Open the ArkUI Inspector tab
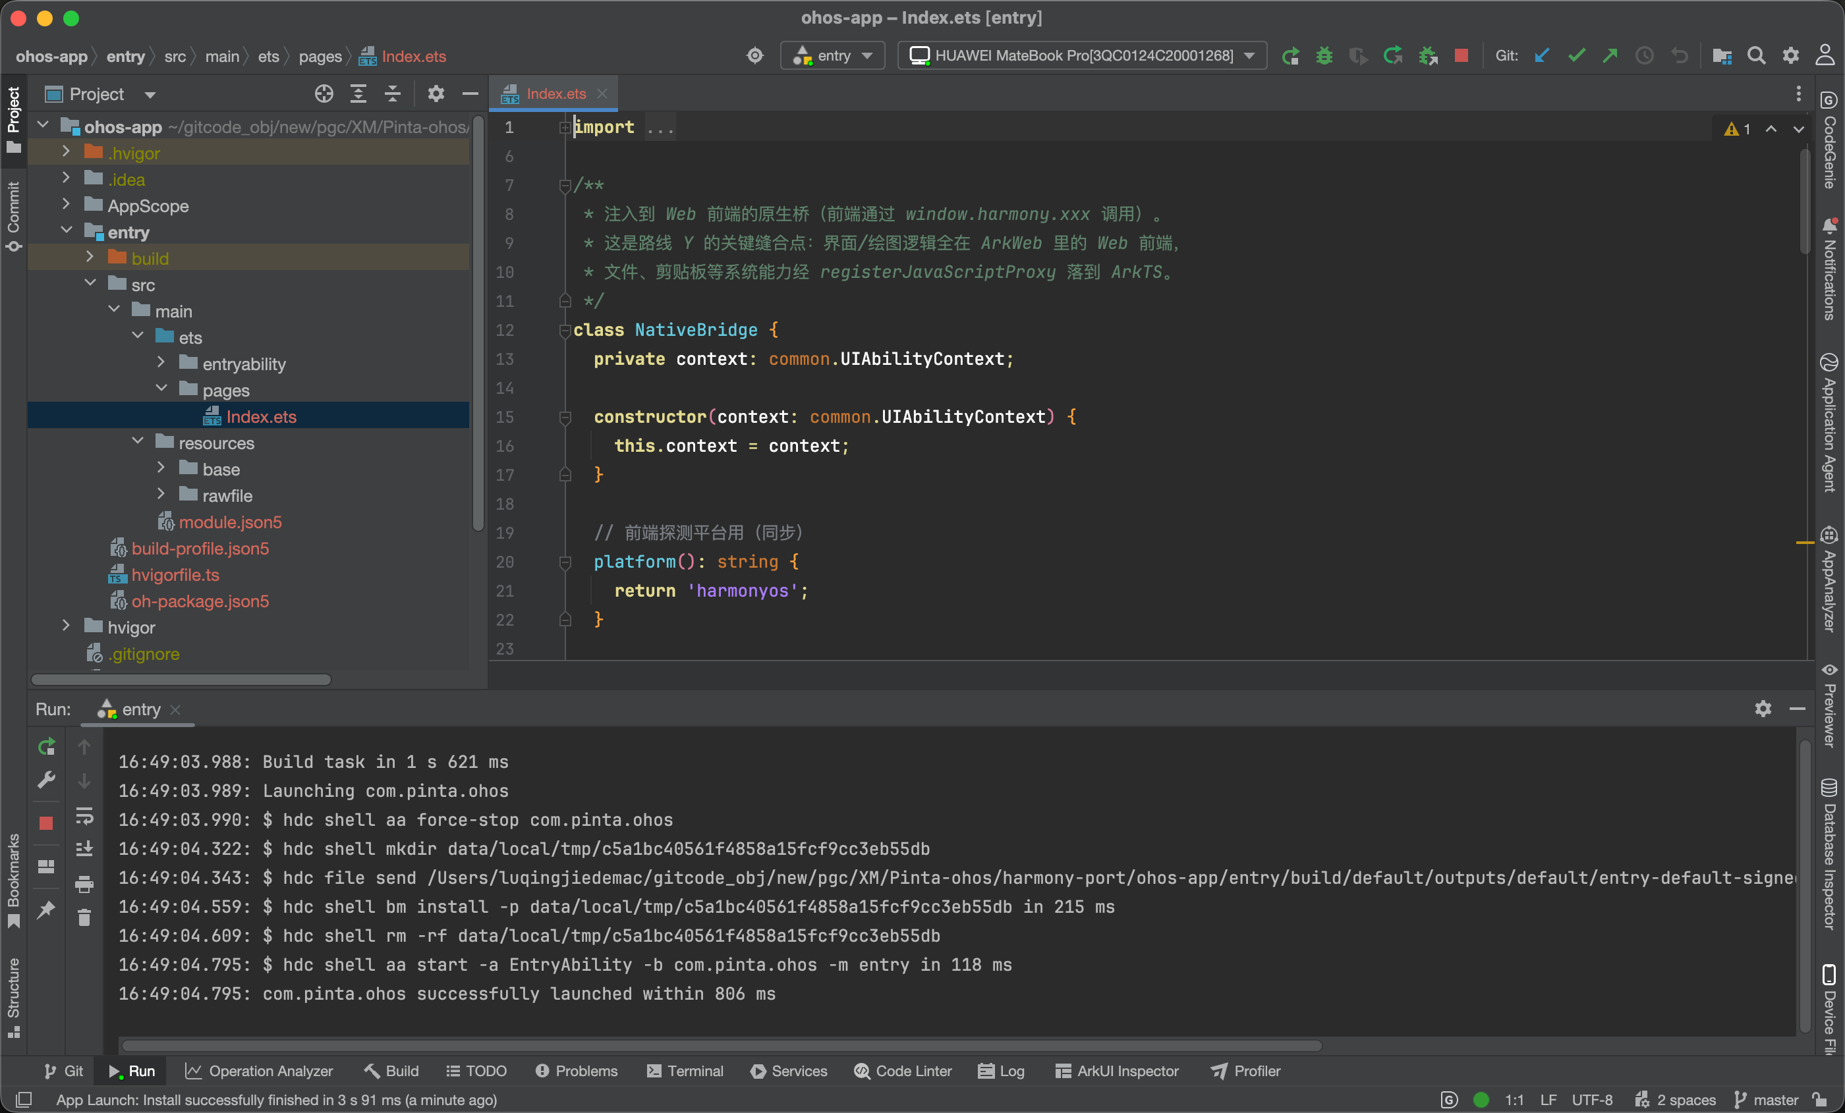Screen dimensions: 1845x1113 pos(1117,1071)
